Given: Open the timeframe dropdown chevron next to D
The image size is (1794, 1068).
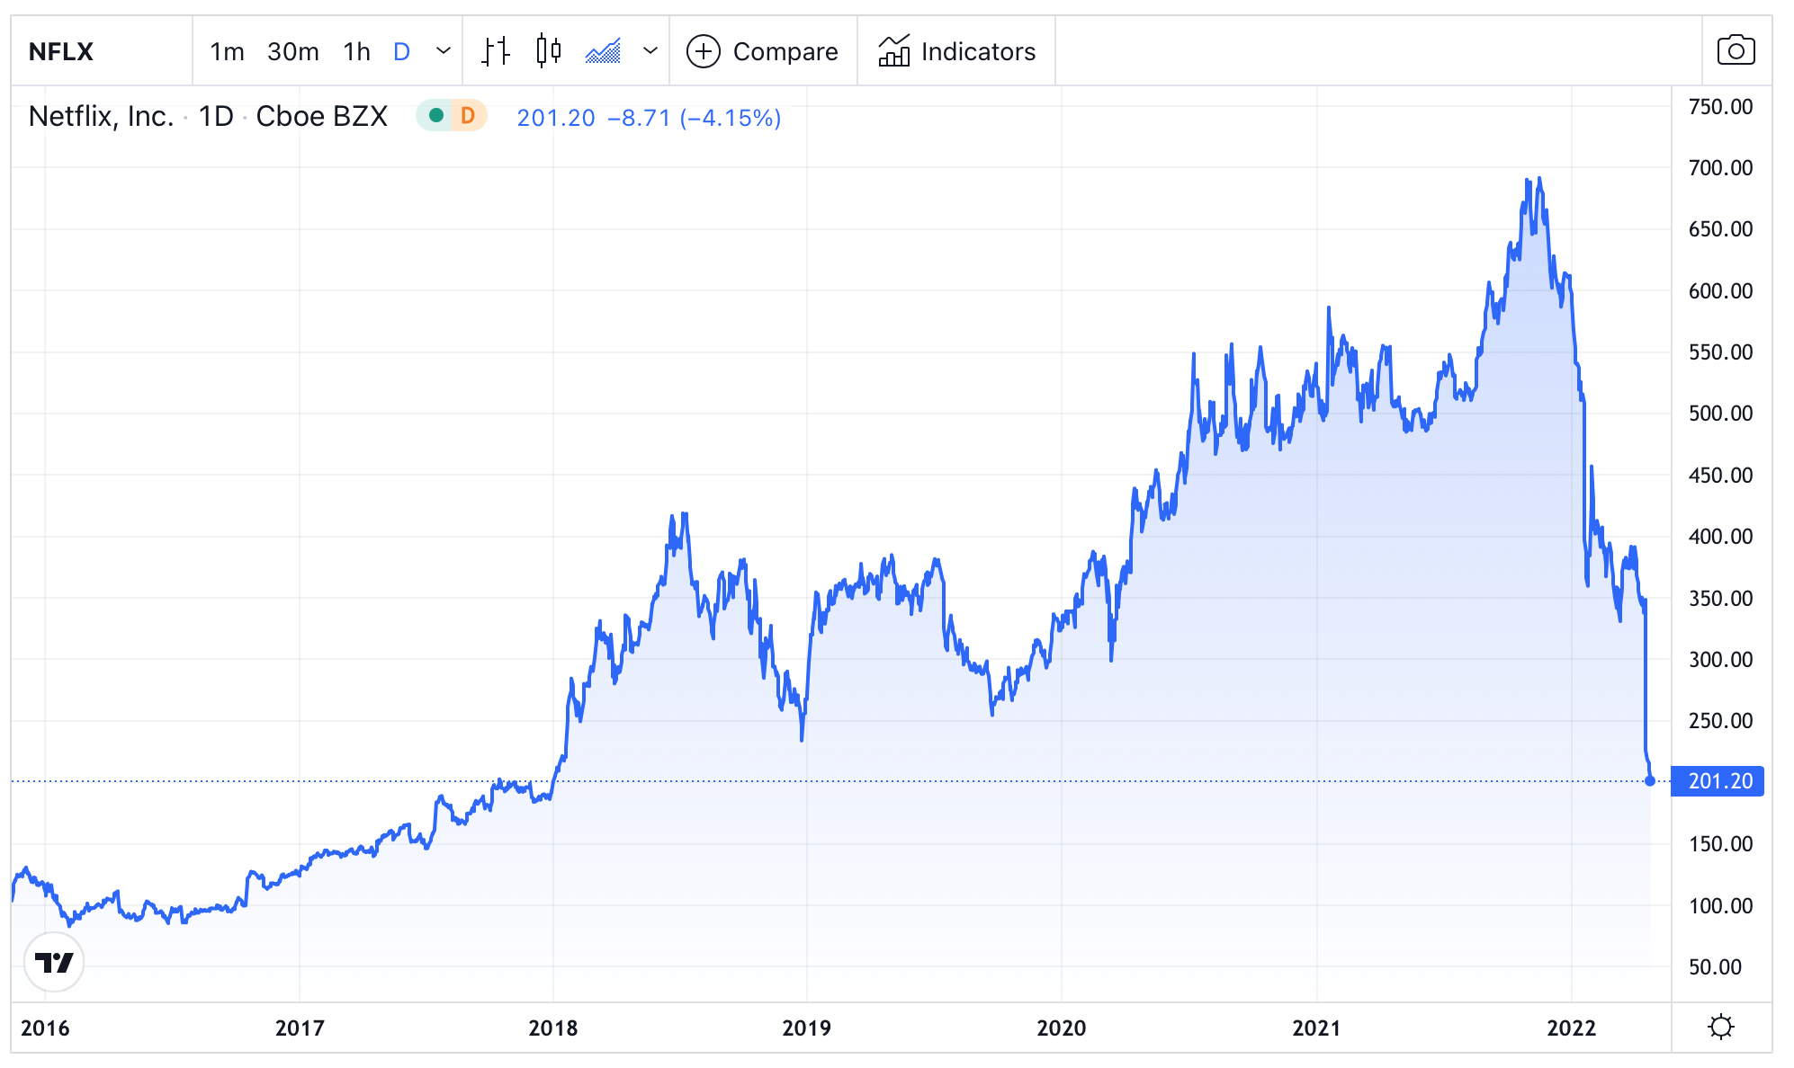Looking at the screenshot, I should point(442,51).
